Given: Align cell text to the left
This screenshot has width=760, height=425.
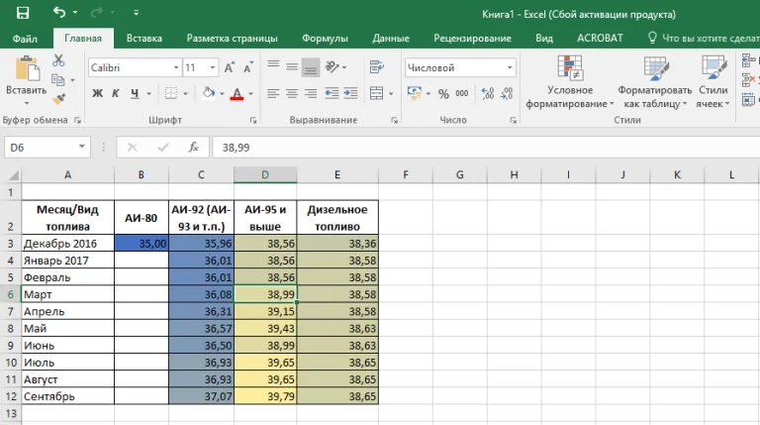Looking at the screenshot, I should 273,93.
